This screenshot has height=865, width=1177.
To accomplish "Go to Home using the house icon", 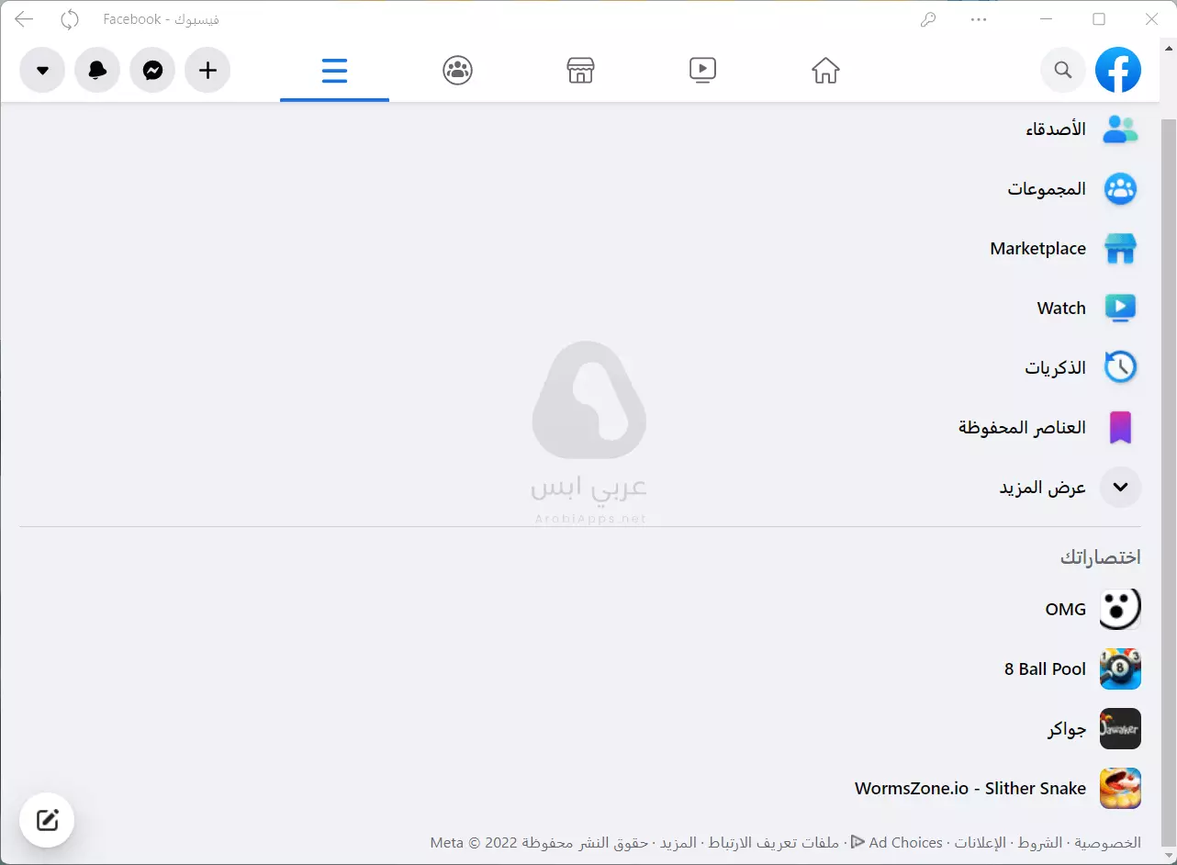I will (x=825, y=70).
